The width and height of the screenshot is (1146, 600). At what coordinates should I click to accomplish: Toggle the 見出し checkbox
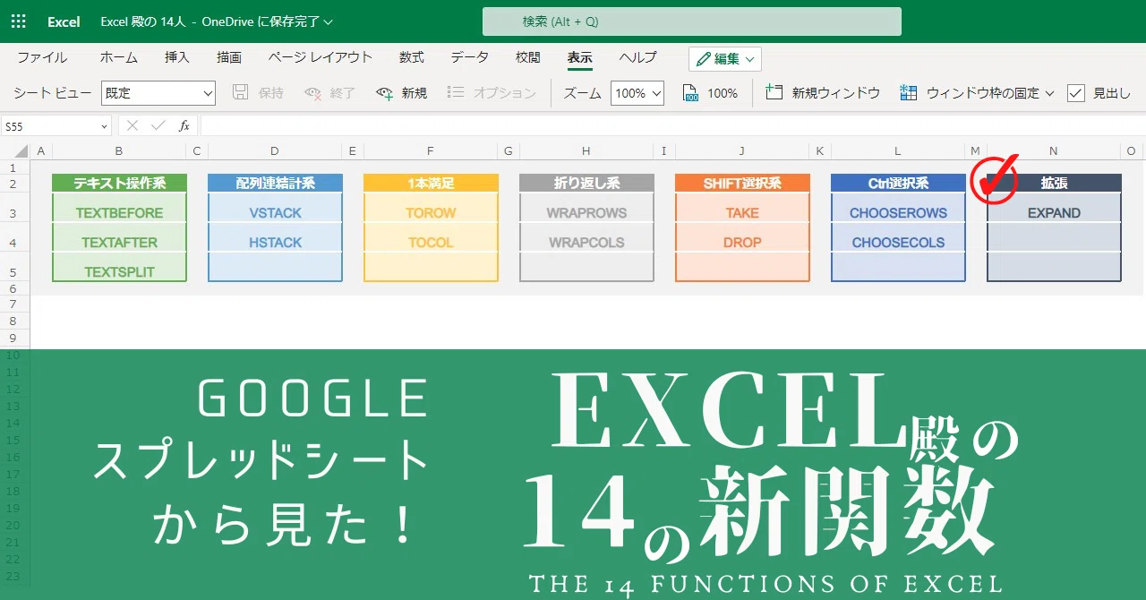point(1076,93)
